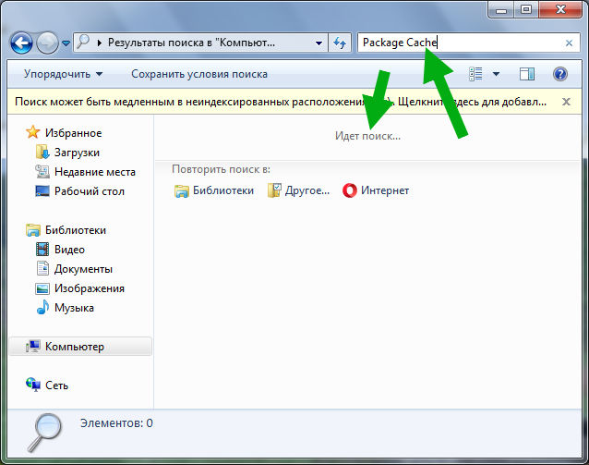This screenshot has width=589, height=465.
Task: Click Сохранить условия поиска
Action: [x=199, y=74]
